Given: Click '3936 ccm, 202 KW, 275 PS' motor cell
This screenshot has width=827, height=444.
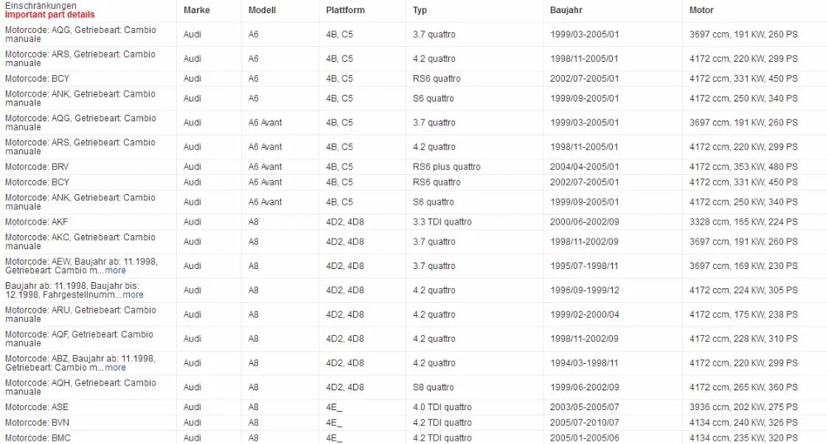Looking at the screenshot, I should coord(743,407).
